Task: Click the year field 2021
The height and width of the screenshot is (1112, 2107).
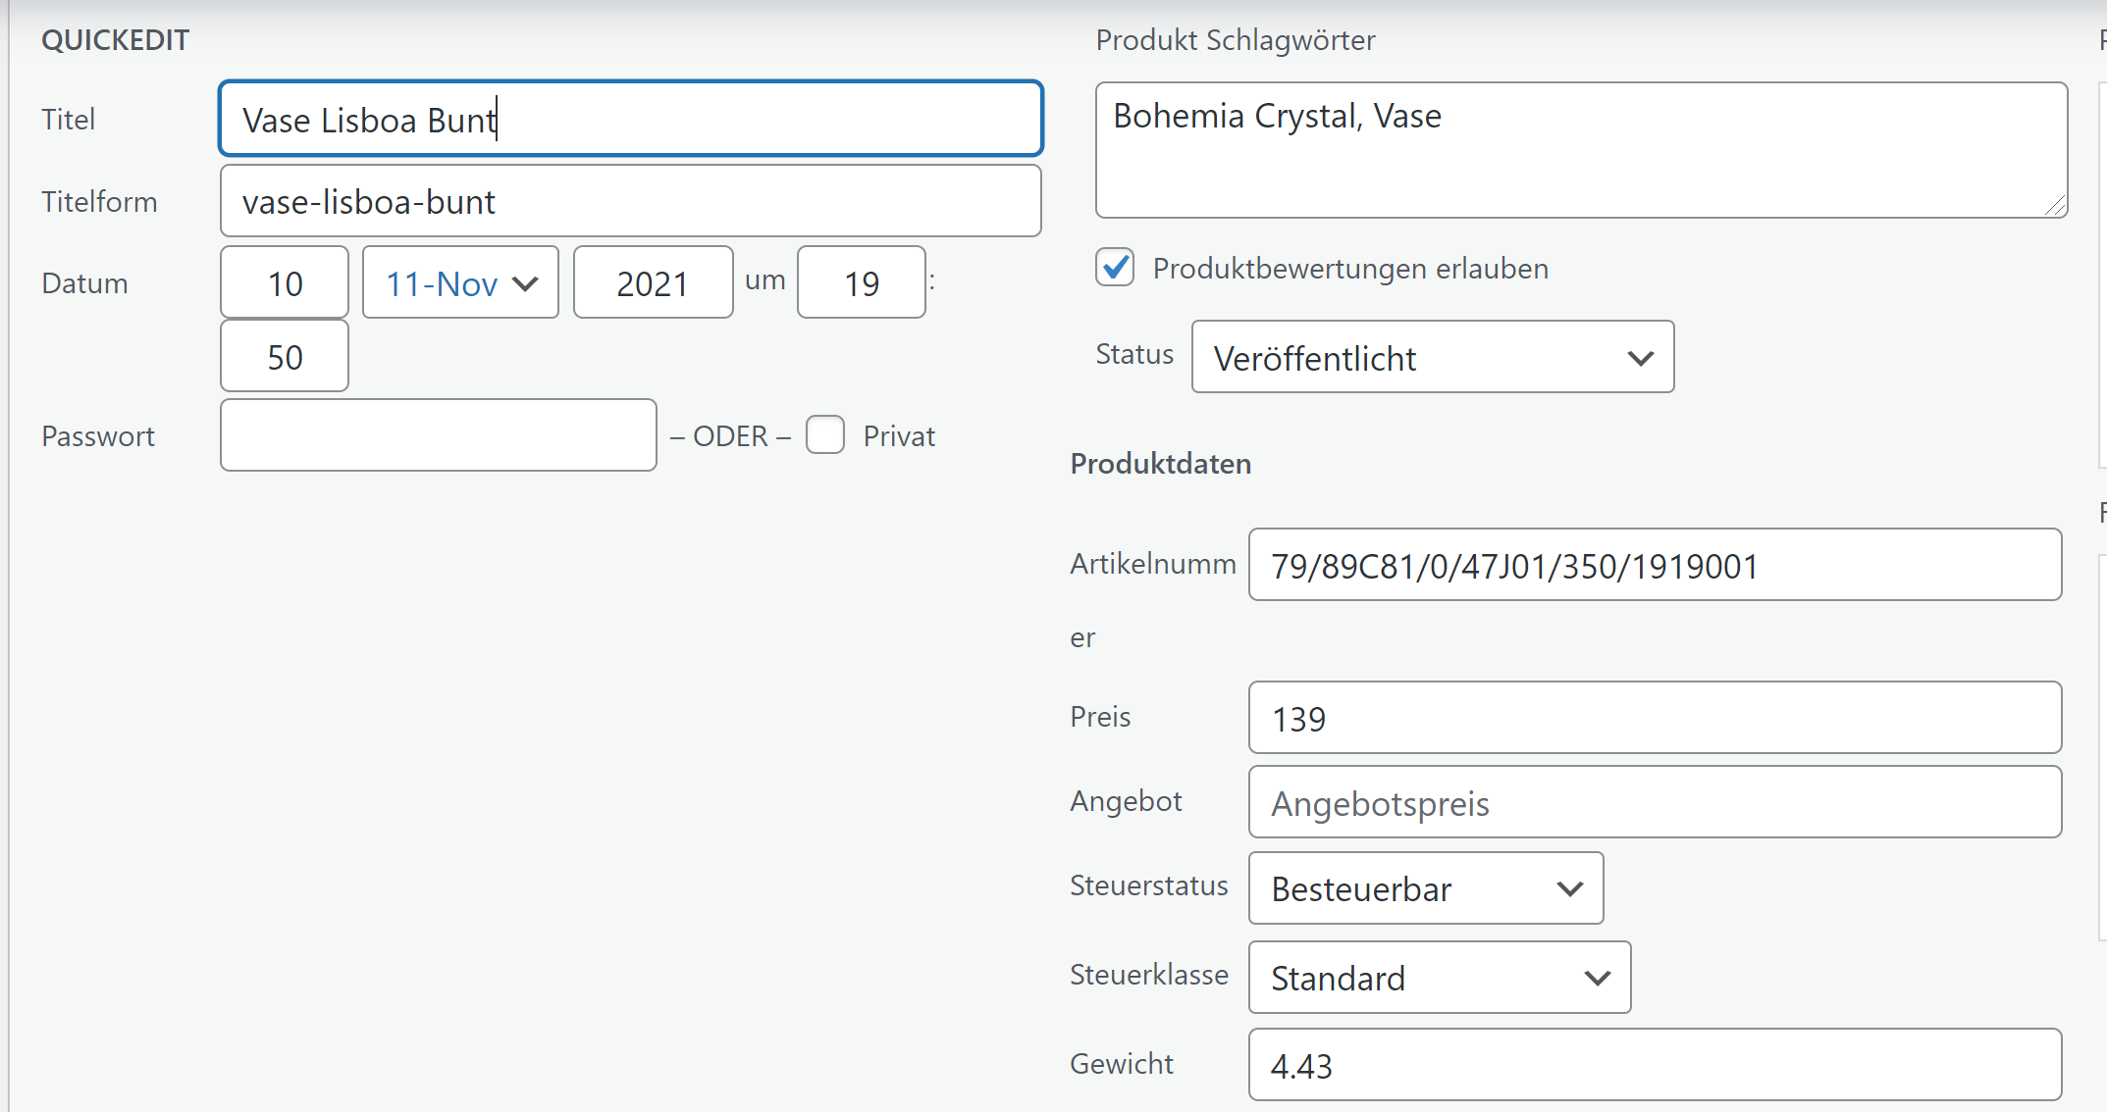Action: click(x=653, y=282)
